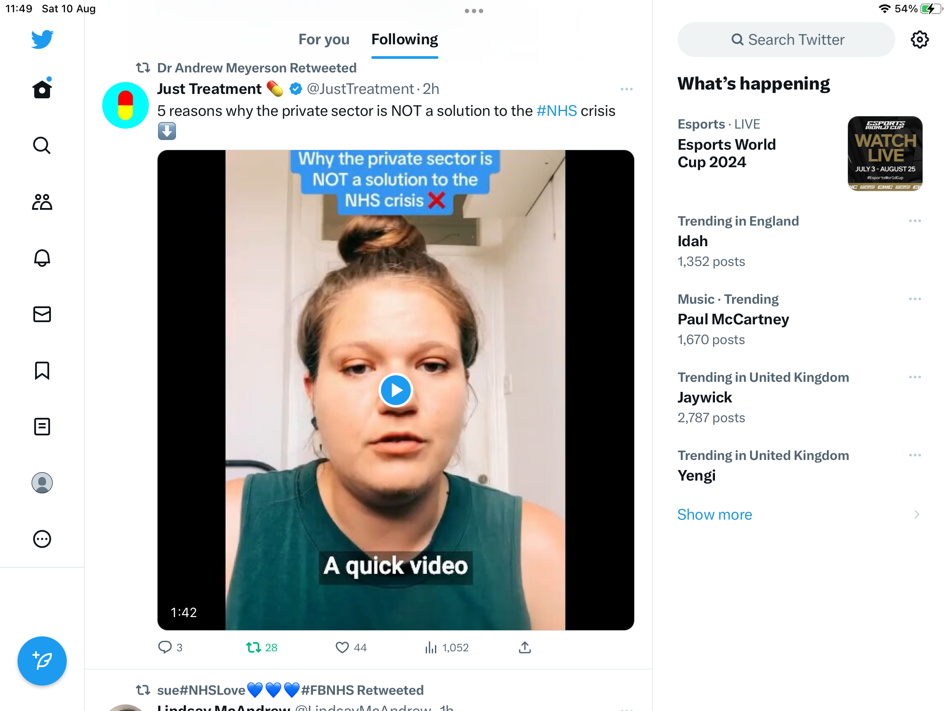The height and width of the screenshot is (711, 948).
Task: Open More circle menu in sidebar
Action: (42, 539)
